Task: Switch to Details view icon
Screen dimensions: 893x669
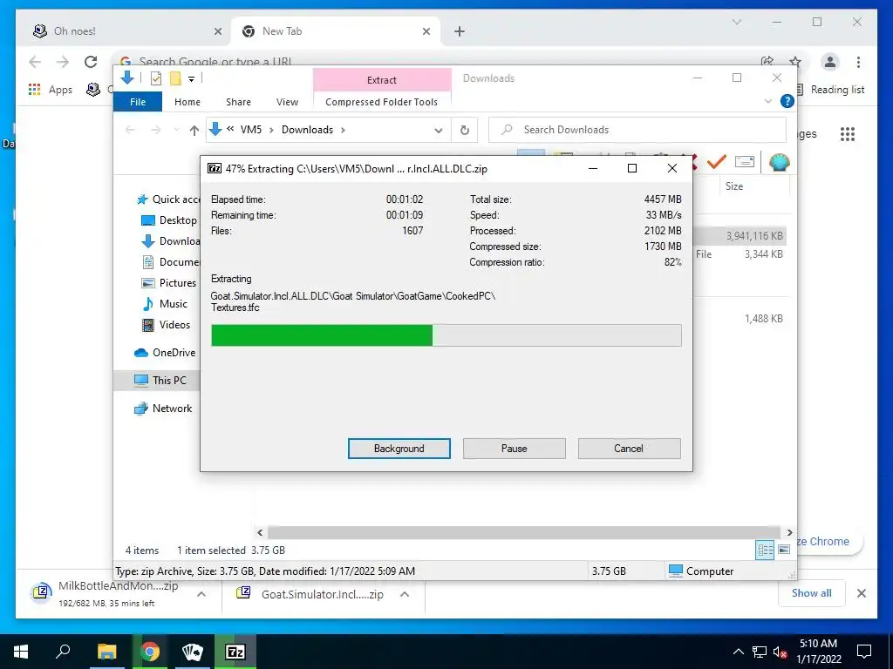Action: [765, 550]
